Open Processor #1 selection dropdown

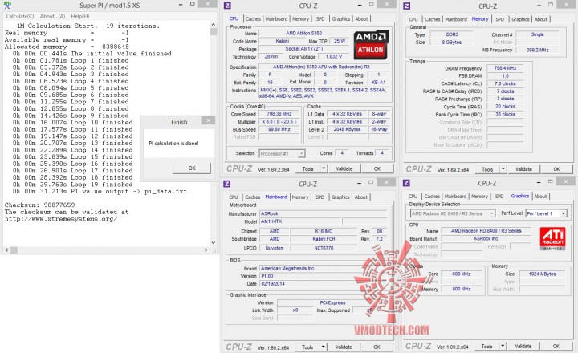(x=282, y=154)
